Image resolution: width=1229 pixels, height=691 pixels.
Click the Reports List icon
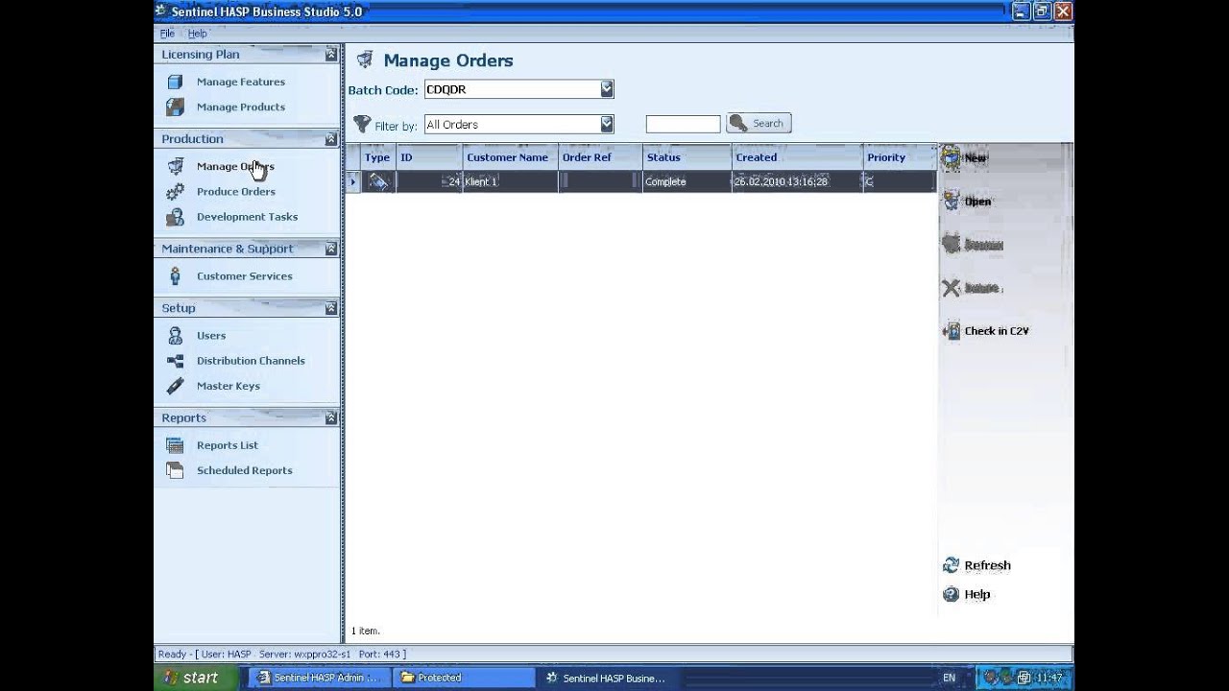(x=175, y=445)
